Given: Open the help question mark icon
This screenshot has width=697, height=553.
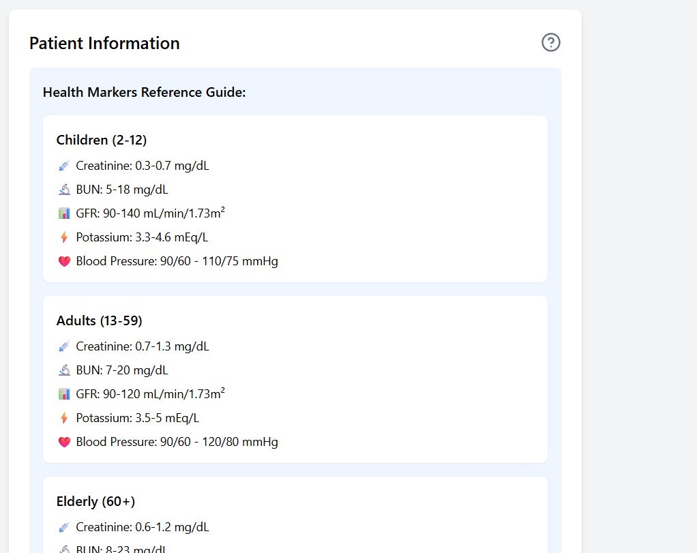Looking at the screenshot, I should (x=551, y=43).
